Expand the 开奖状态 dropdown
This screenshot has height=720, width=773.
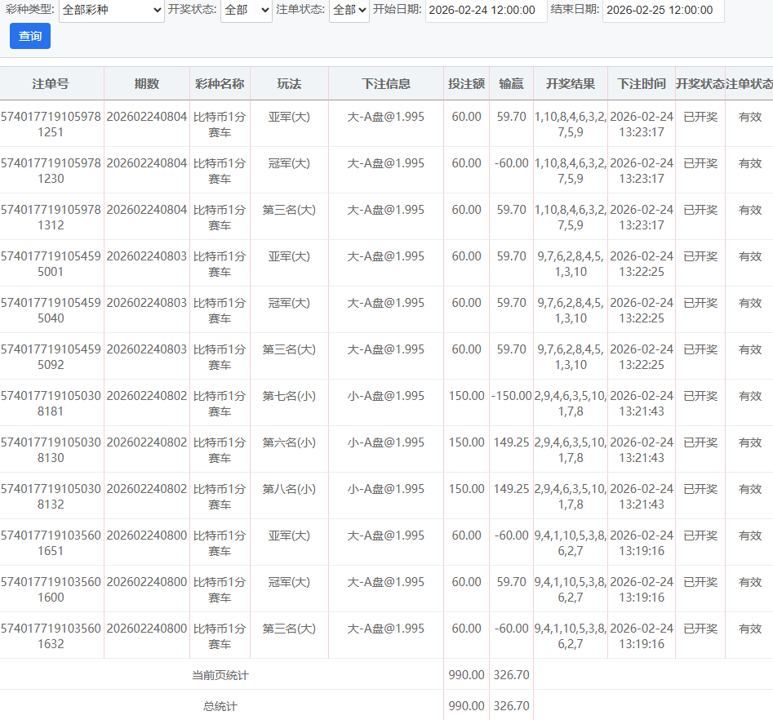246,11
